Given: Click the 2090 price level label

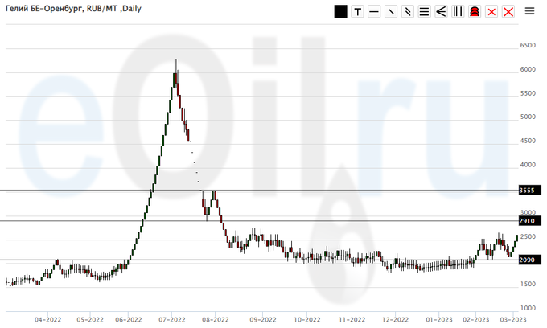Looking at the screenshot, I should pos(527,260).
